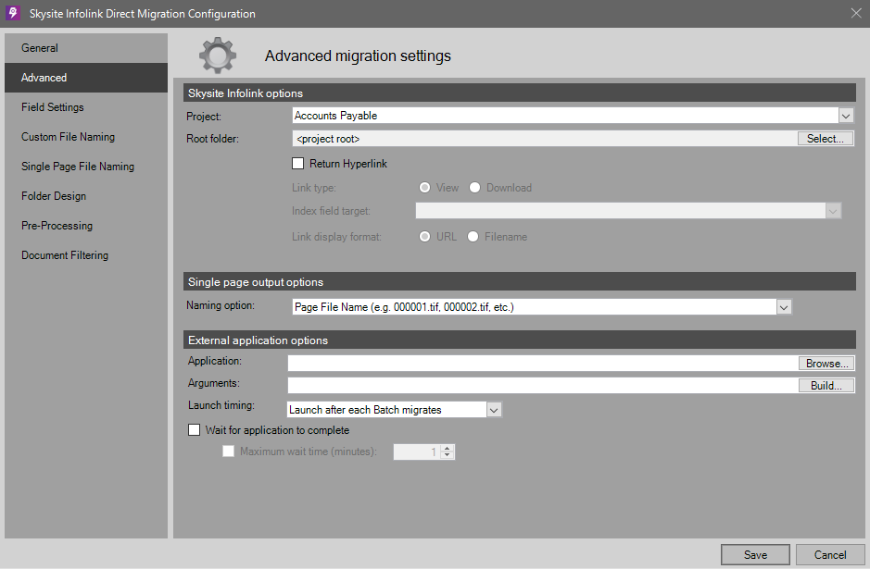Select the Advanced sidebar item

86,78
